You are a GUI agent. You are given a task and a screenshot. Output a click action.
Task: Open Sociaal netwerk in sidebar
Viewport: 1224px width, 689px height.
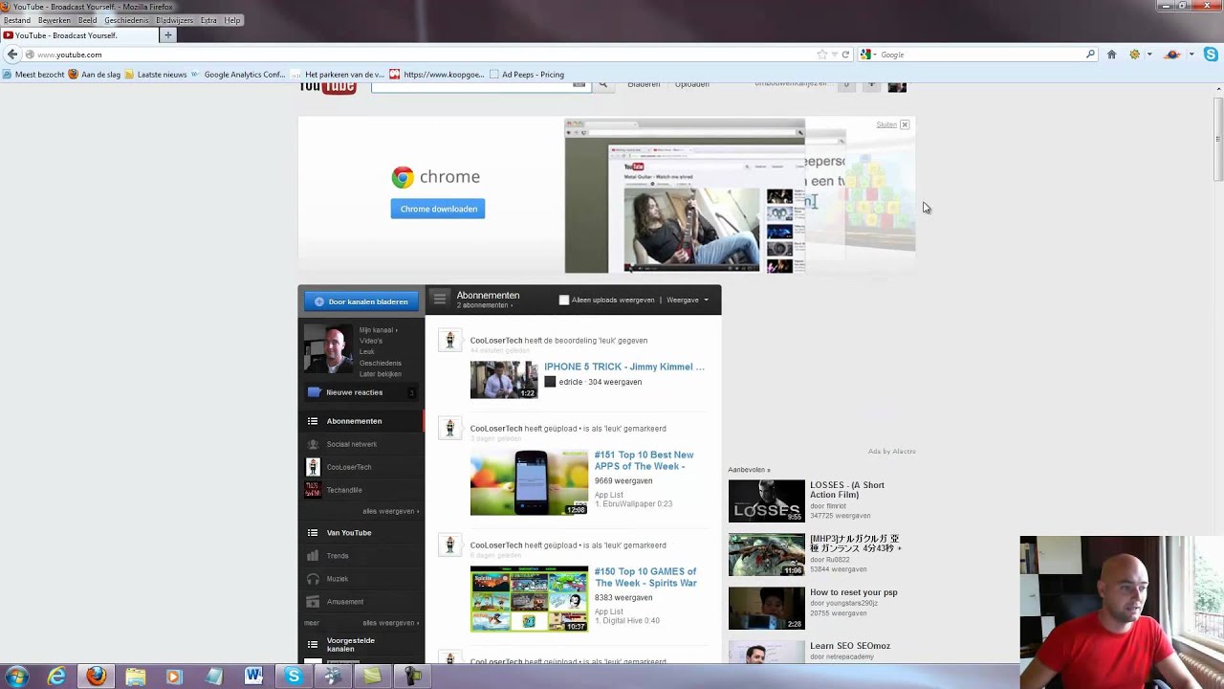351,444
